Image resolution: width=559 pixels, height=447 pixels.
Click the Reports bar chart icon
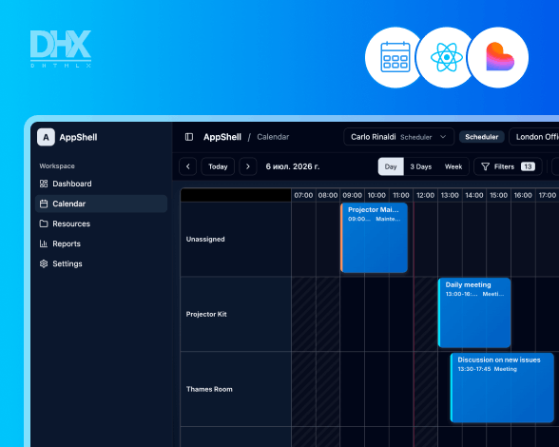pyautogui.click(x=44, y=243)
